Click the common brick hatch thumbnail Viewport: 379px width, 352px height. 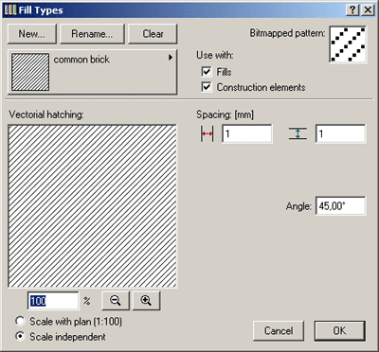coord(30,72)
